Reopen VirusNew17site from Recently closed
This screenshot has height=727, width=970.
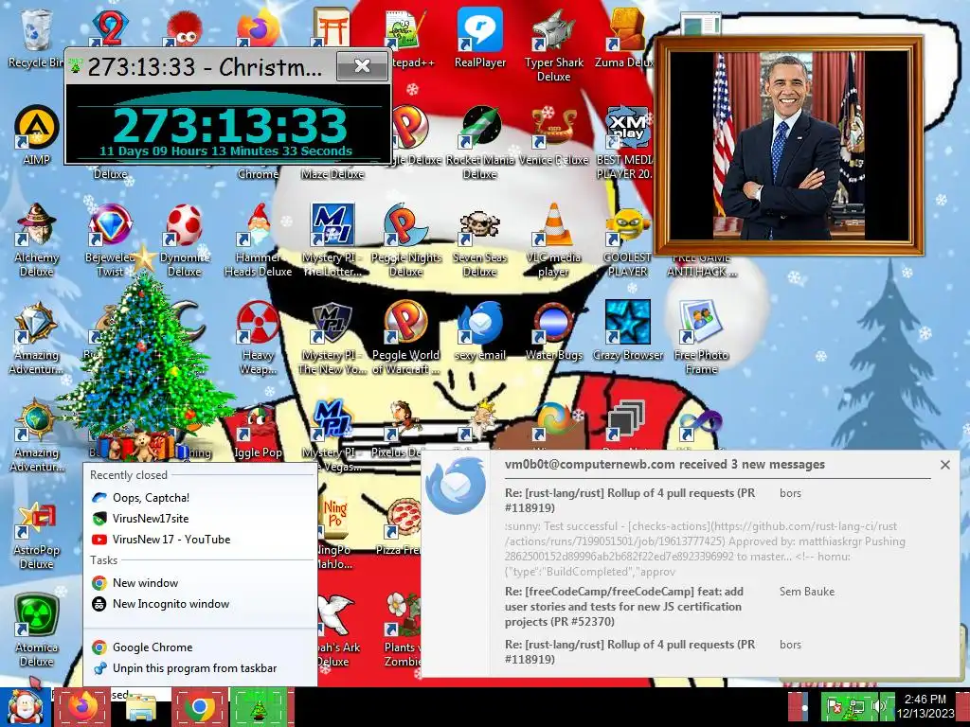(x=200, y=519)
